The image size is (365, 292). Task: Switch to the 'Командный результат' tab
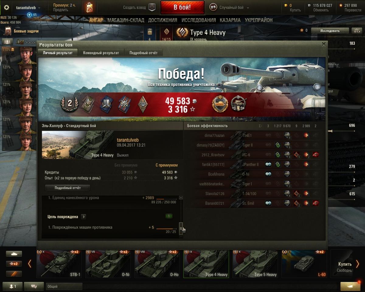[101, 53]
